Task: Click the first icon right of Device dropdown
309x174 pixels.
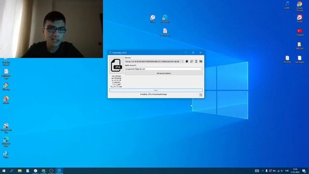Action: tap(187, 61)
